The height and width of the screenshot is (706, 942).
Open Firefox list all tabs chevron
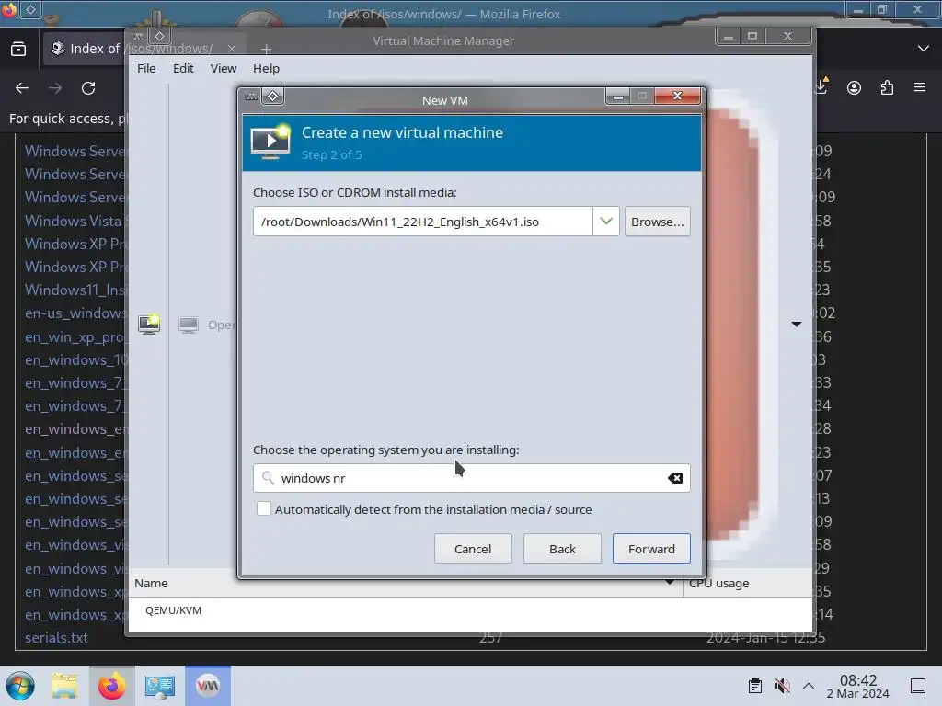(x=924, y=49)
